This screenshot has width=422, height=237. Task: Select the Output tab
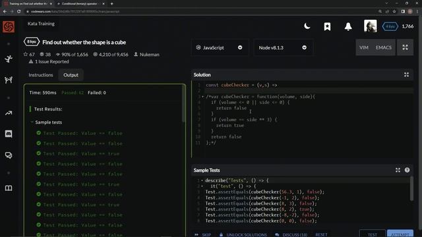pyautogui.click(x=71, y=75)
